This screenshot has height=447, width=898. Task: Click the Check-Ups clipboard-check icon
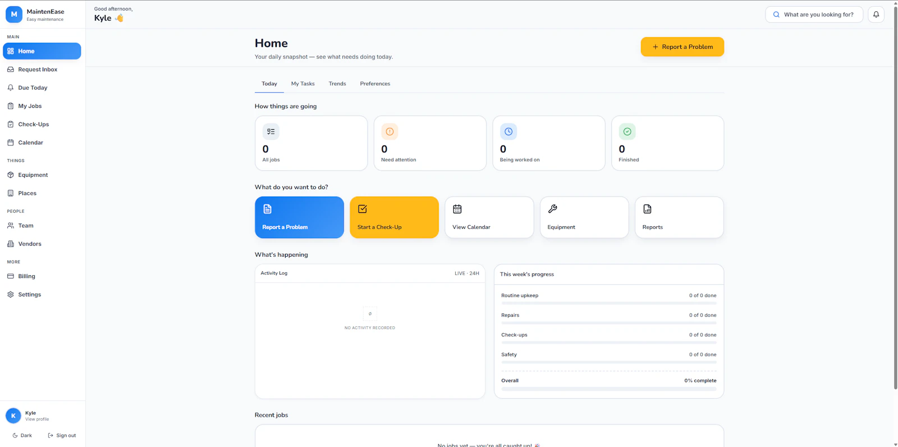click(11, 124)
